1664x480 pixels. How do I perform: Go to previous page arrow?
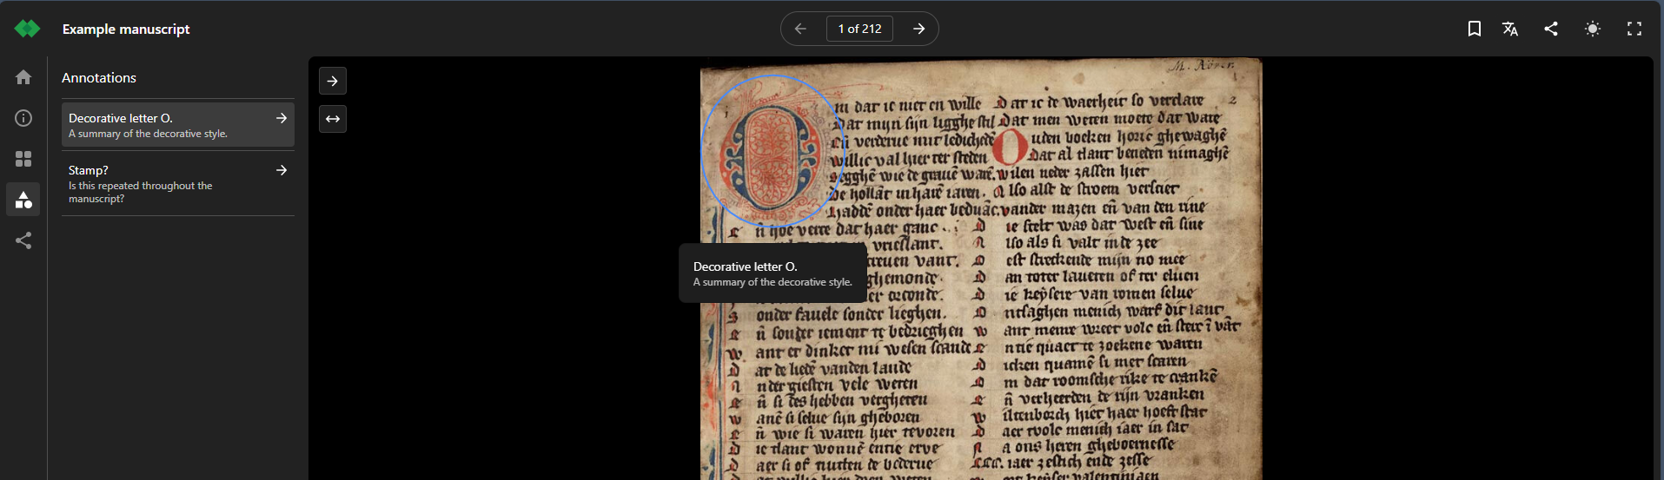point(800,29)
